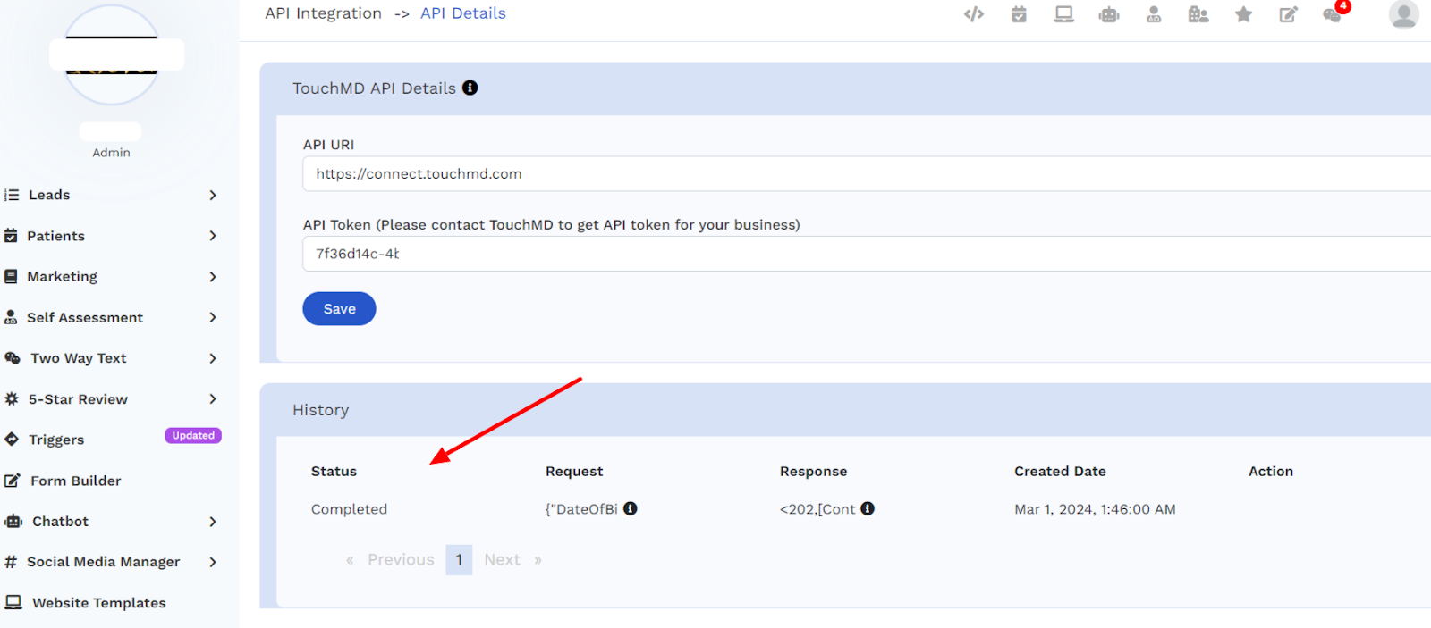Focus the API Token input field
This screenshot has height=628, width=1431.
(867, 254)
